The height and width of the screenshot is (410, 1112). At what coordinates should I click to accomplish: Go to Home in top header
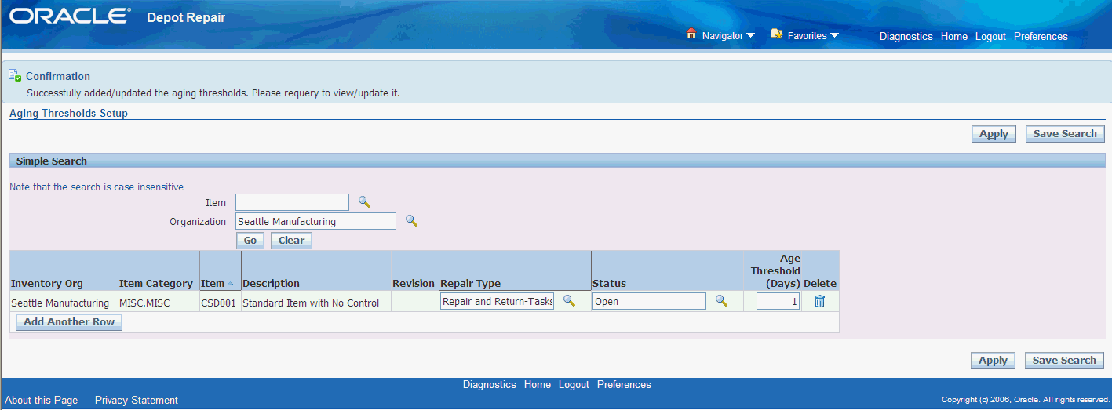click(x=953, y=37)
